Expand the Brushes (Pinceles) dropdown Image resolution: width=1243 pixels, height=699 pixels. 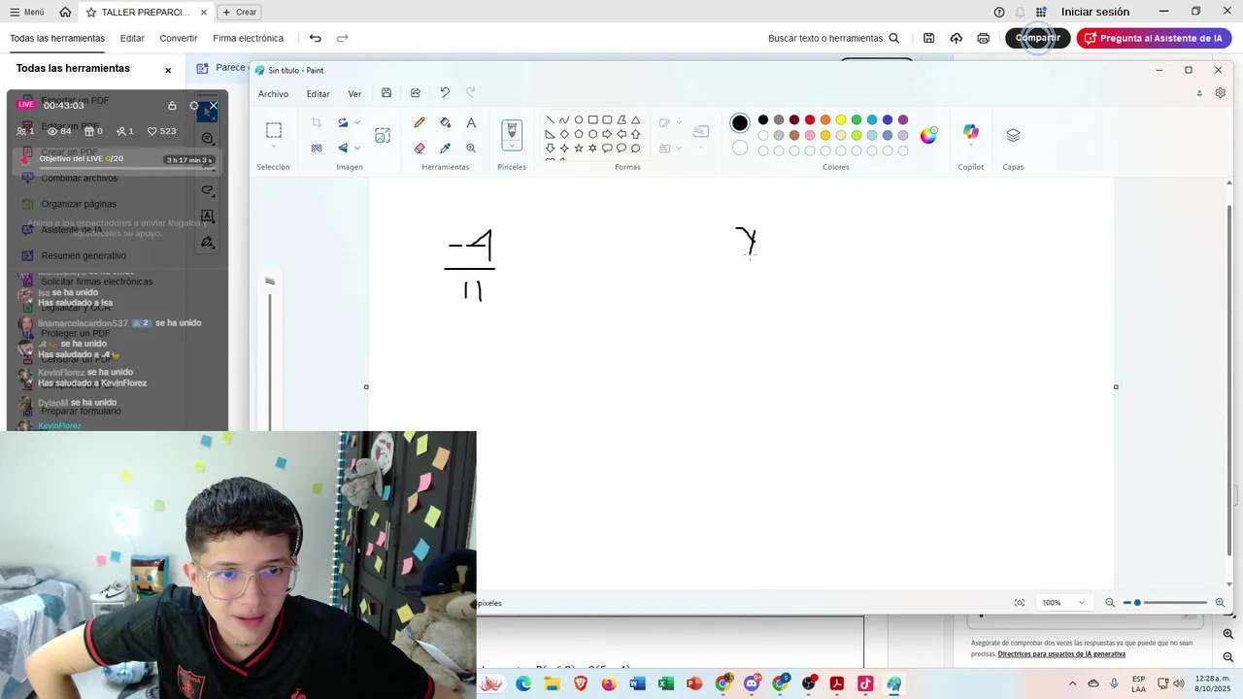click(512, 147)
